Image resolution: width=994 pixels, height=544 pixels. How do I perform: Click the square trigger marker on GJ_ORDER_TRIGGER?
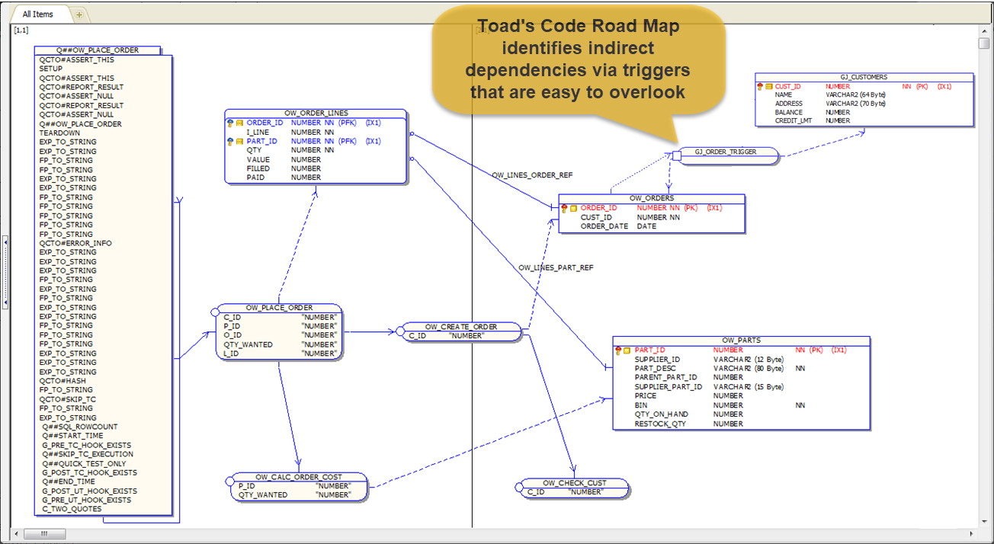pos(675,156)
